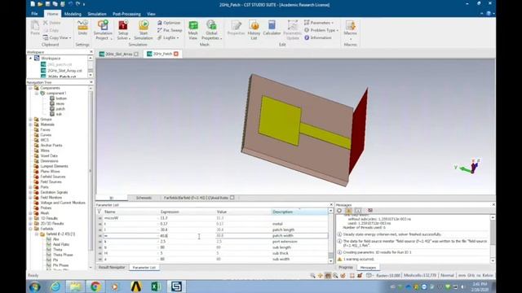Open Internet Explorer from taskbar

click(55, 286)
